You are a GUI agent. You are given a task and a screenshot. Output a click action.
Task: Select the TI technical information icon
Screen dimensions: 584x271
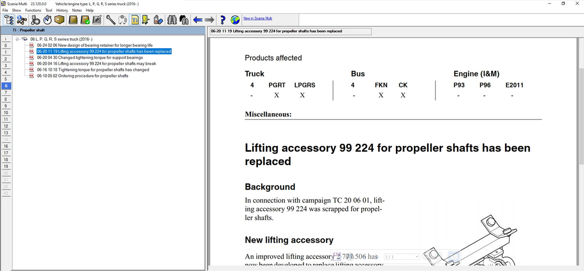tap(135, 20)
